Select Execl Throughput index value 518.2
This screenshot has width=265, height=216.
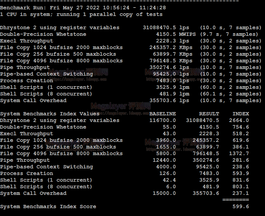[241, 134]
